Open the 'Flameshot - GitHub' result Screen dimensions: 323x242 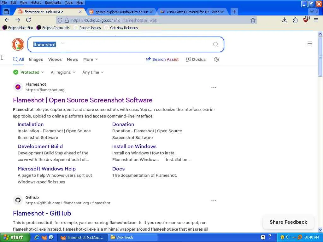click(x=42, y=213)
